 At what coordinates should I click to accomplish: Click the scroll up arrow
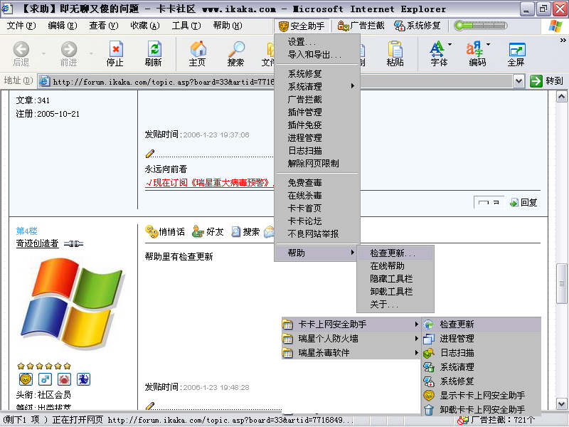(x=561, y=97)
